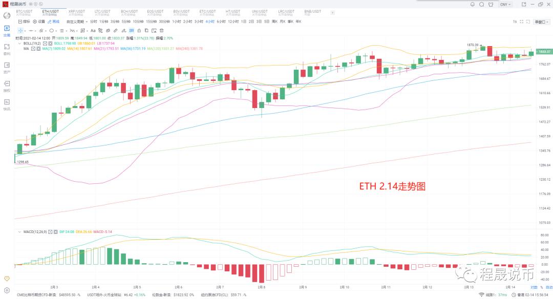Image resolution: width=553 pixels, height=299 pixels.
Task: Collapse the BOLL indicator row chevron
Action: click(19, 44)
